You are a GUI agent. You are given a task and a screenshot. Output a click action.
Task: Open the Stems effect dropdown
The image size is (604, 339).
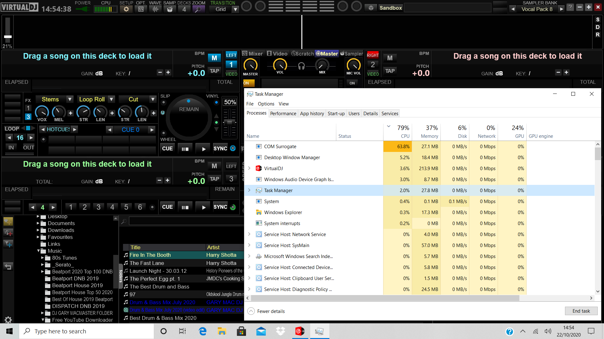click(x=70, y=99)
